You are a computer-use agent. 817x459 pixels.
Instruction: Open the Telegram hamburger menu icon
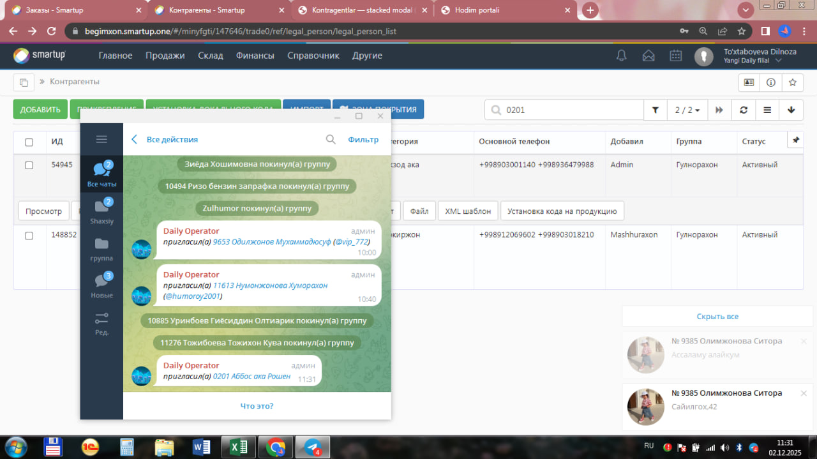point(101,139)
